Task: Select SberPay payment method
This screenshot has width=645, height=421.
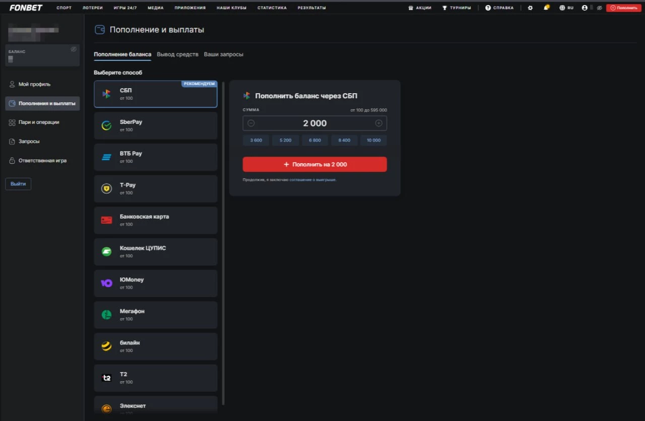Action: point(155,125)
